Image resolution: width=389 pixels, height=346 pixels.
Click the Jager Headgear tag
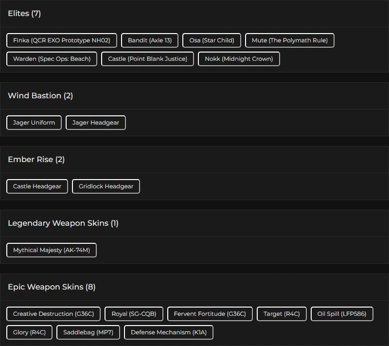click(x=95, y=123)
